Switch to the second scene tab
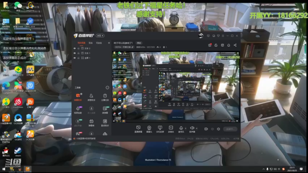The width and height of the screenshot is (308, 173). coord(90,43)
